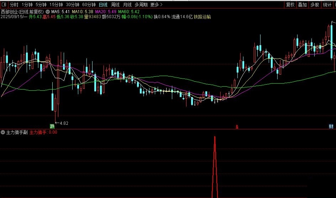The image size is (336, 198).
Task: Select the 1分钟 period tab
Action: (x=27, y=5)
